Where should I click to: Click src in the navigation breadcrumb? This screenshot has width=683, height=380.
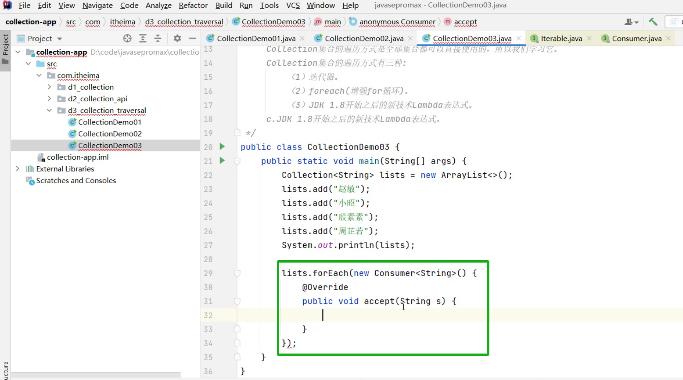(x=71, y=22)
